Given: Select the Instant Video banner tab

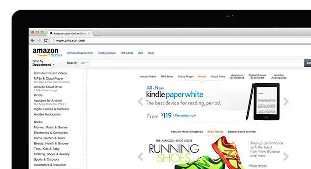Looking at the screenshot, I should pyautogui.click(x=148, y=76).
